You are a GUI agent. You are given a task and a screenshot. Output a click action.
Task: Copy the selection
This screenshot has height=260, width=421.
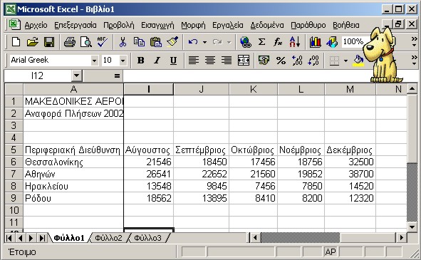139,42
